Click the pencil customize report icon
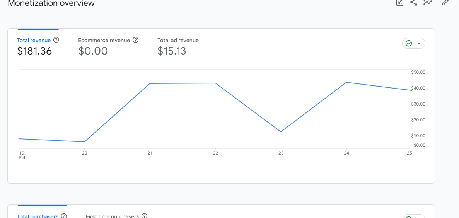 point(445,2)
